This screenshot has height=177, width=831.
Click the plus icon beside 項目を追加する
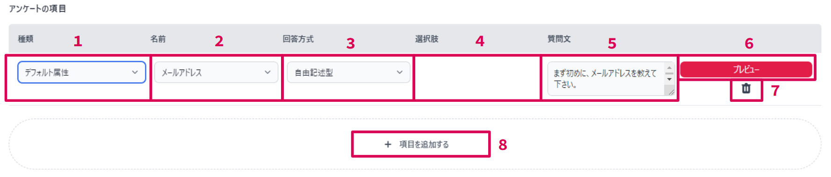388,144
